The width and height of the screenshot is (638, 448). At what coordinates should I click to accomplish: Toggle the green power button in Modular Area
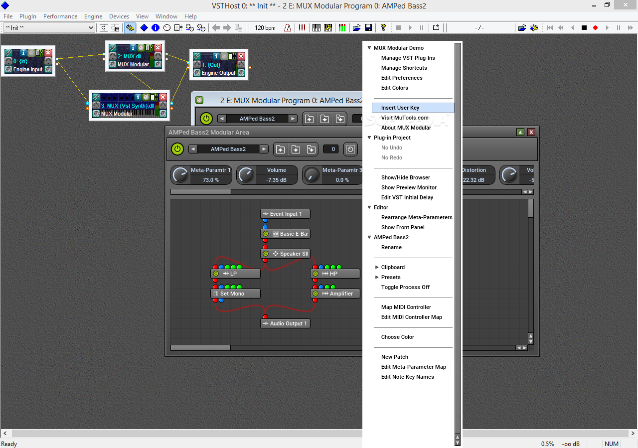point(177,149)
